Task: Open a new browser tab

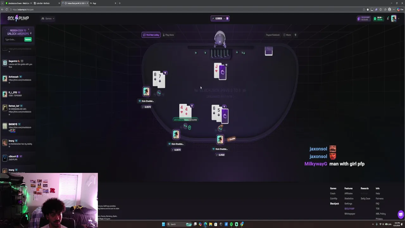Action: [x=120, y=3]
